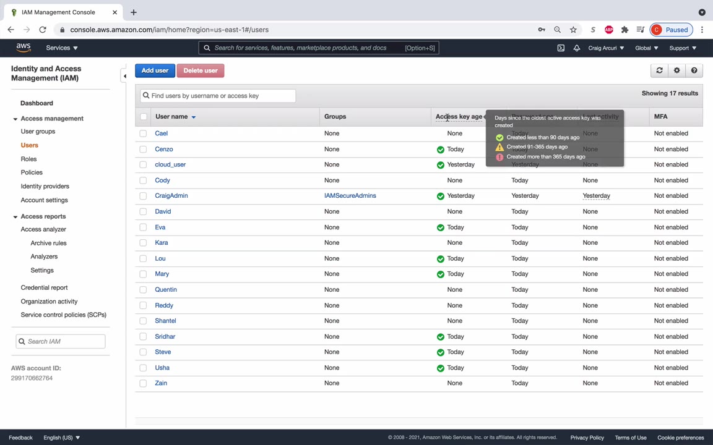Image resolution: width=713 pixels, height=445 pixels.
Task: Click the help question mark icon
Action: click(694, 70)
